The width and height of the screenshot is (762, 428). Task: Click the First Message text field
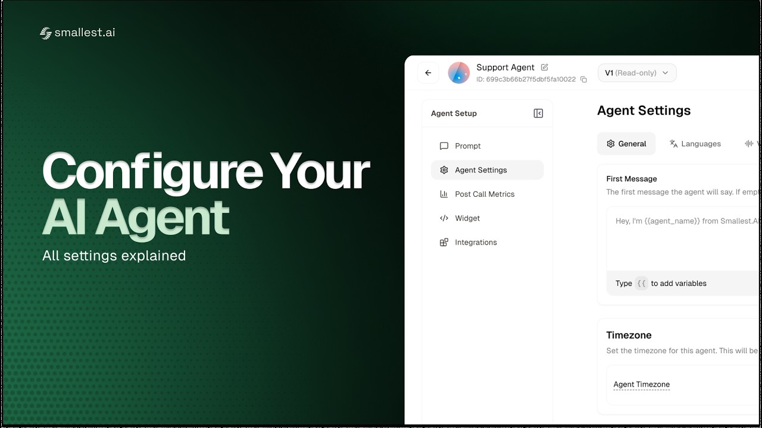click(683, 238)
